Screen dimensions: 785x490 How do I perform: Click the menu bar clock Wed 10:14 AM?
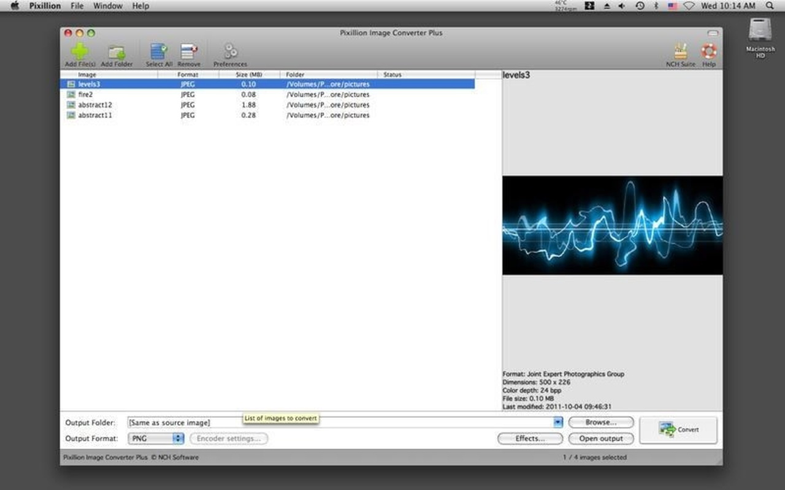click(728, 6)
